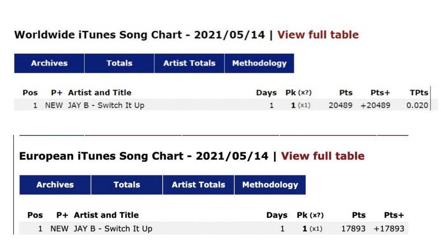Open Worldwide chart Totals tab
Viewport: 441px width, 248px height.
tap(119, 63)
